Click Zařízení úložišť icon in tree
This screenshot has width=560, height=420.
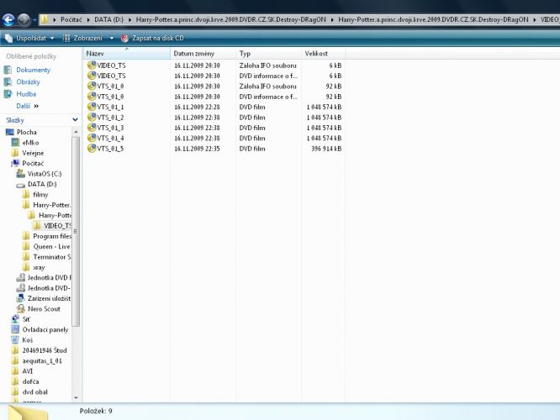(21, 298)
